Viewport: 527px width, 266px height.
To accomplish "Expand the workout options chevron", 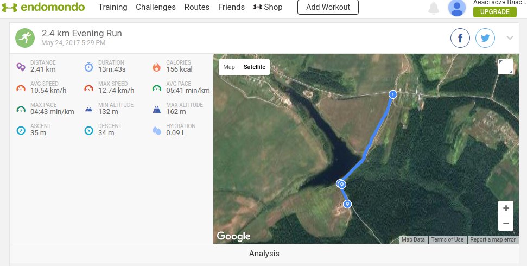I will 510,38.
